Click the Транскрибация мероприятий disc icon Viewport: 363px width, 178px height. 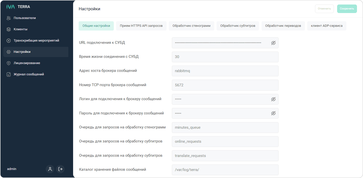coord(9,41)
